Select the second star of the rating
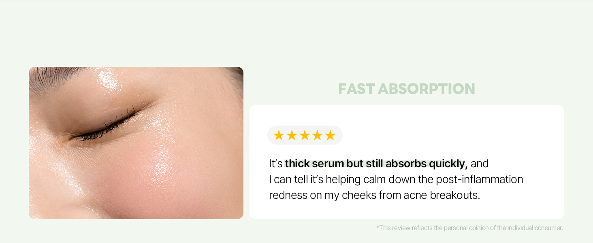The width and height of the screenshot is (593, 243). click(292, 135)
